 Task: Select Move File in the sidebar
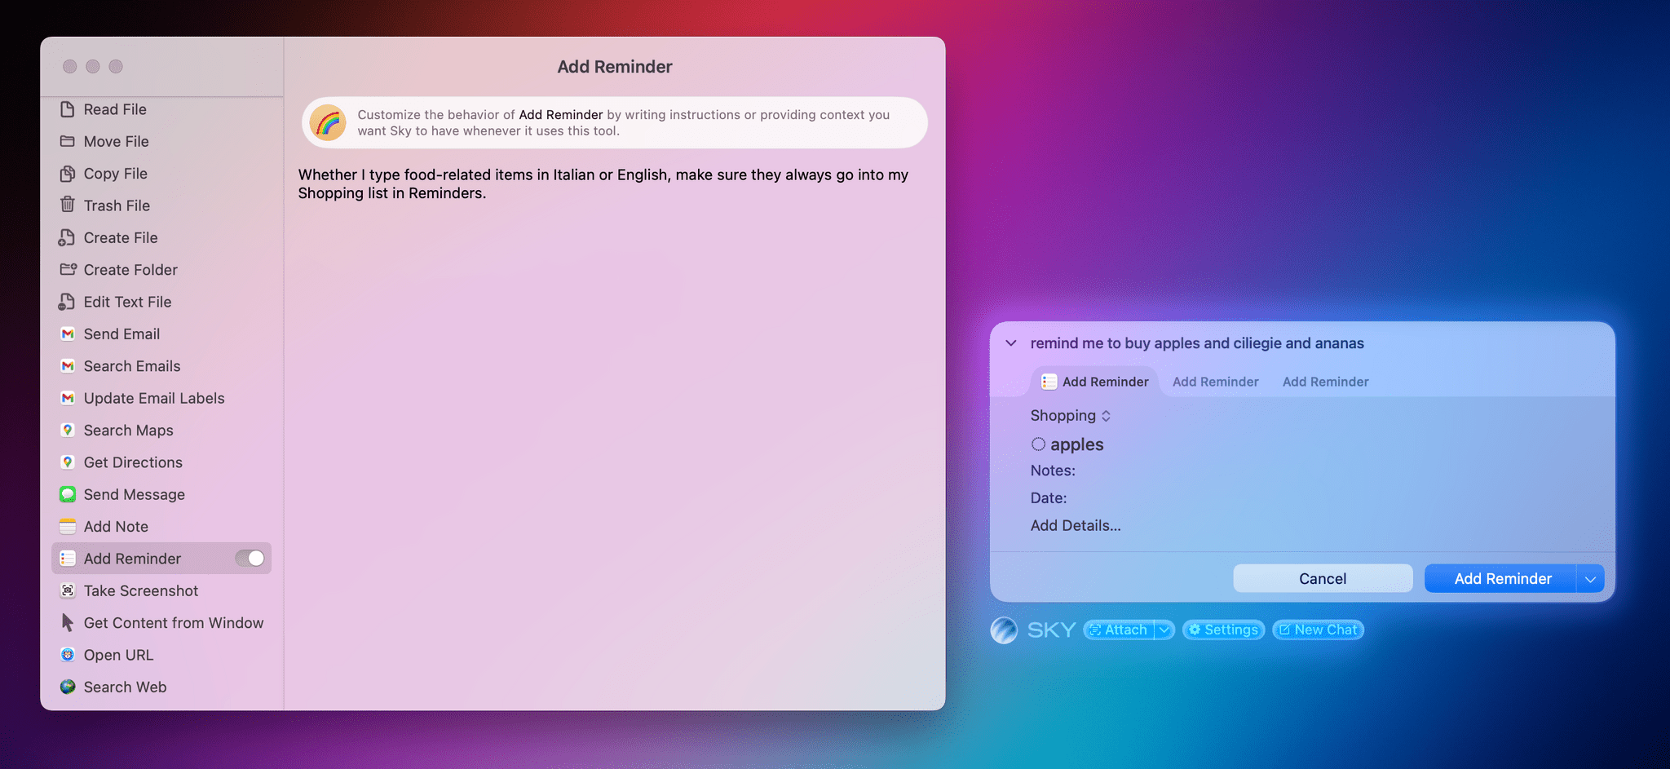161,141
